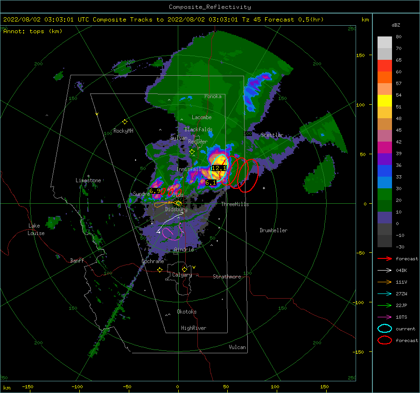Click the 57 dBZ orange swatch
This screenshot has width=420, height=393.
coord(385,77)
